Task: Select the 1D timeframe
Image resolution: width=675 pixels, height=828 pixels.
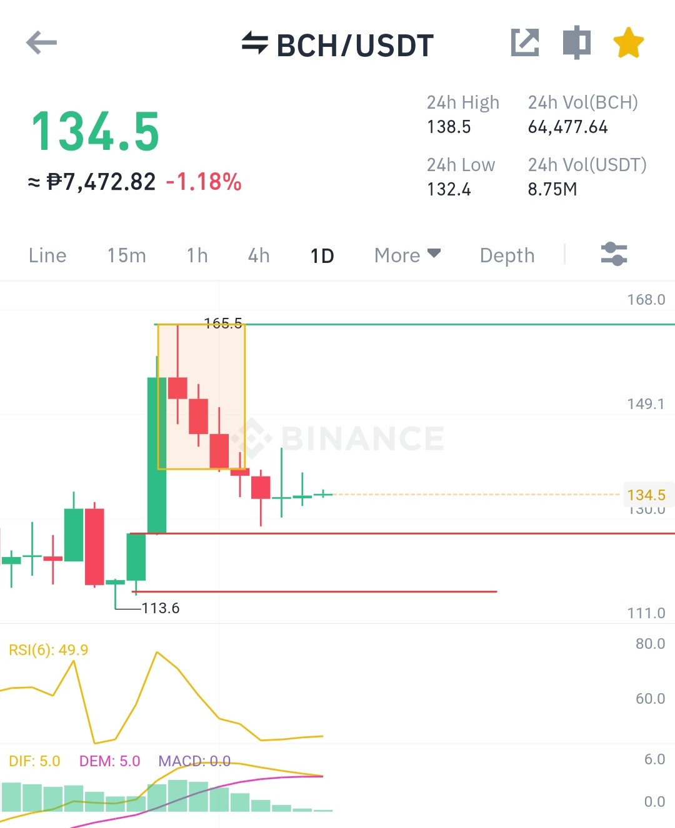Action: click(322, 255)
